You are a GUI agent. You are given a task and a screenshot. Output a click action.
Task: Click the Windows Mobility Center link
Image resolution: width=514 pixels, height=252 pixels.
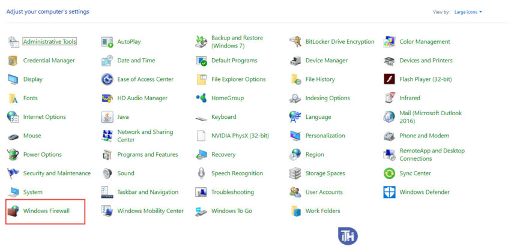click(x=150, y=211)
